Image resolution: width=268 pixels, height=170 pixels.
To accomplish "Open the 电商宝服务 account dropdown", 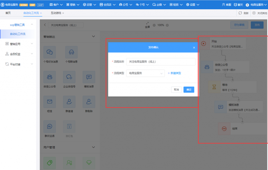I will pyautogui.click(x=256, y=5).
